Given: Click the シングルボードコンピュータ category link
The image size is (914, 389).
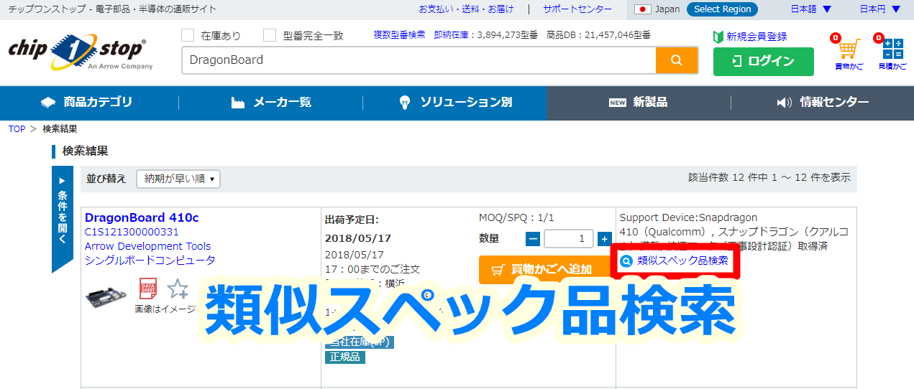Looking at the screenshot, I should (x=150, y=261).
